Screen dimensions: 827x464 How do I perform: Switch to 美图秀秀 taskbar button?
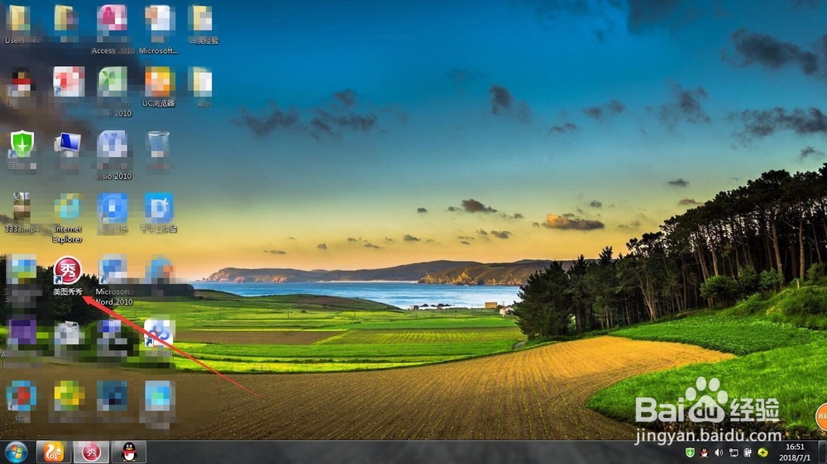(x=91, y=452)
